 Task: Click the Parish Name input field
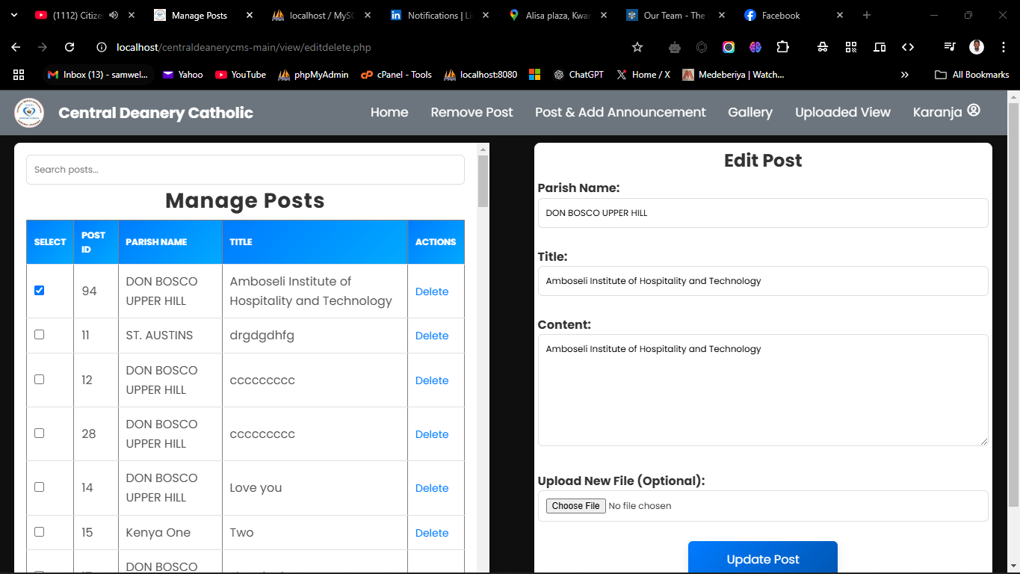[763, 213]
